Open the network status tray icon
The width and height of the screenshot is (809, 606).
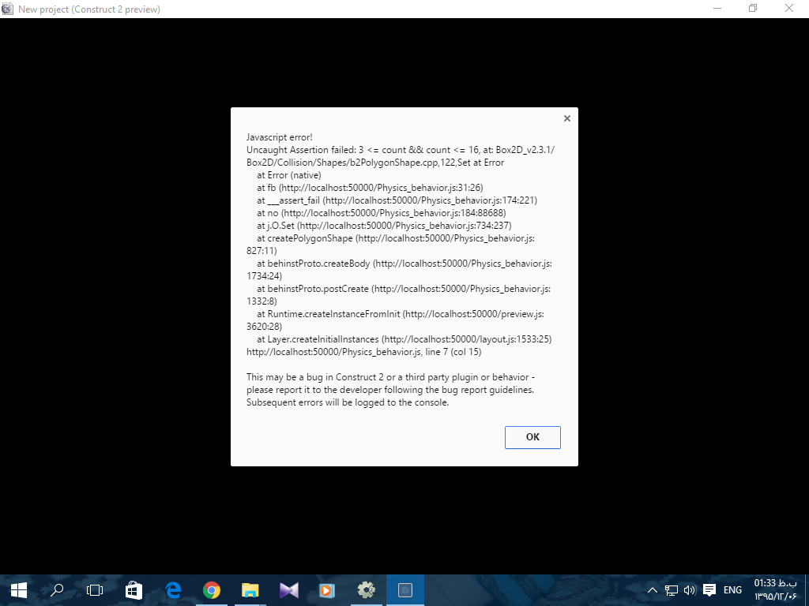pyautogui.click(x=672, y=590)
